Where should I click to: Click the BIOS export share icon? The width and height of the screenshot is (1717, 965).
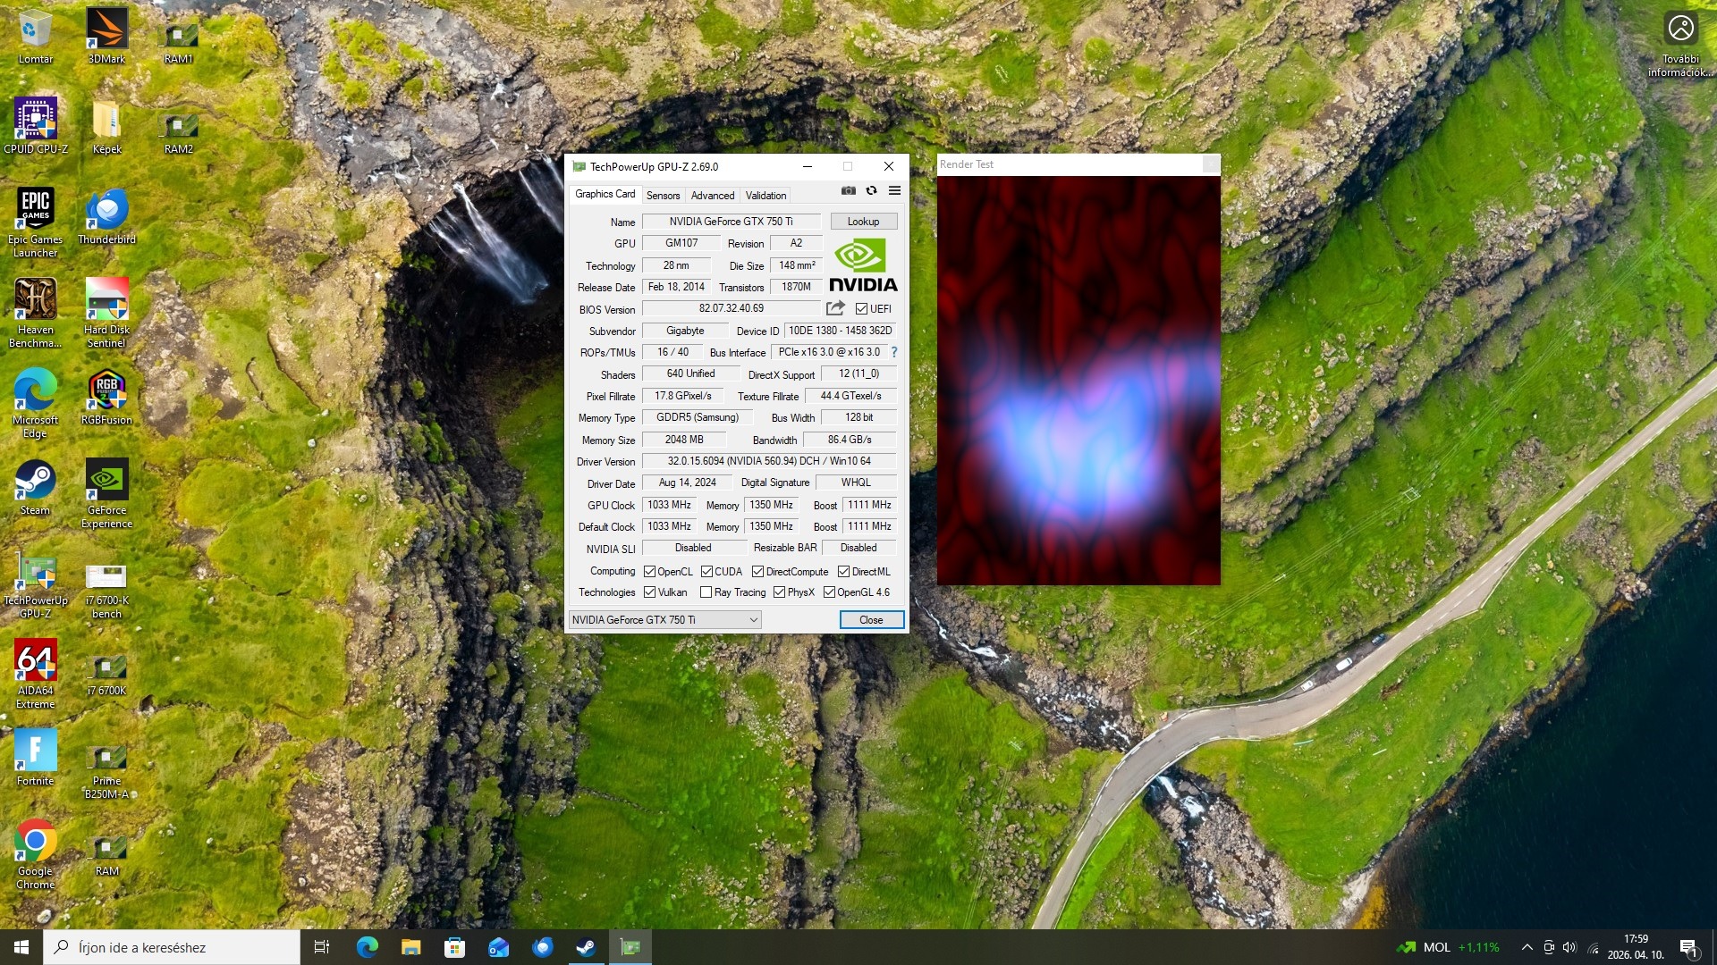point(835,308)
